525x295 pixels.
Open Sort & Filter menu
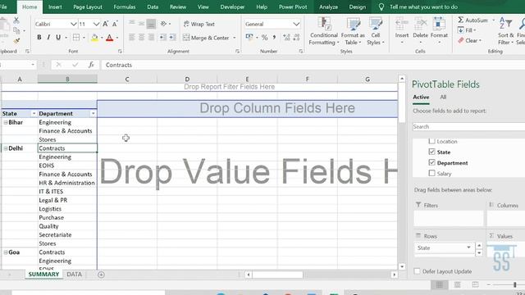click(x=505, y=31)
